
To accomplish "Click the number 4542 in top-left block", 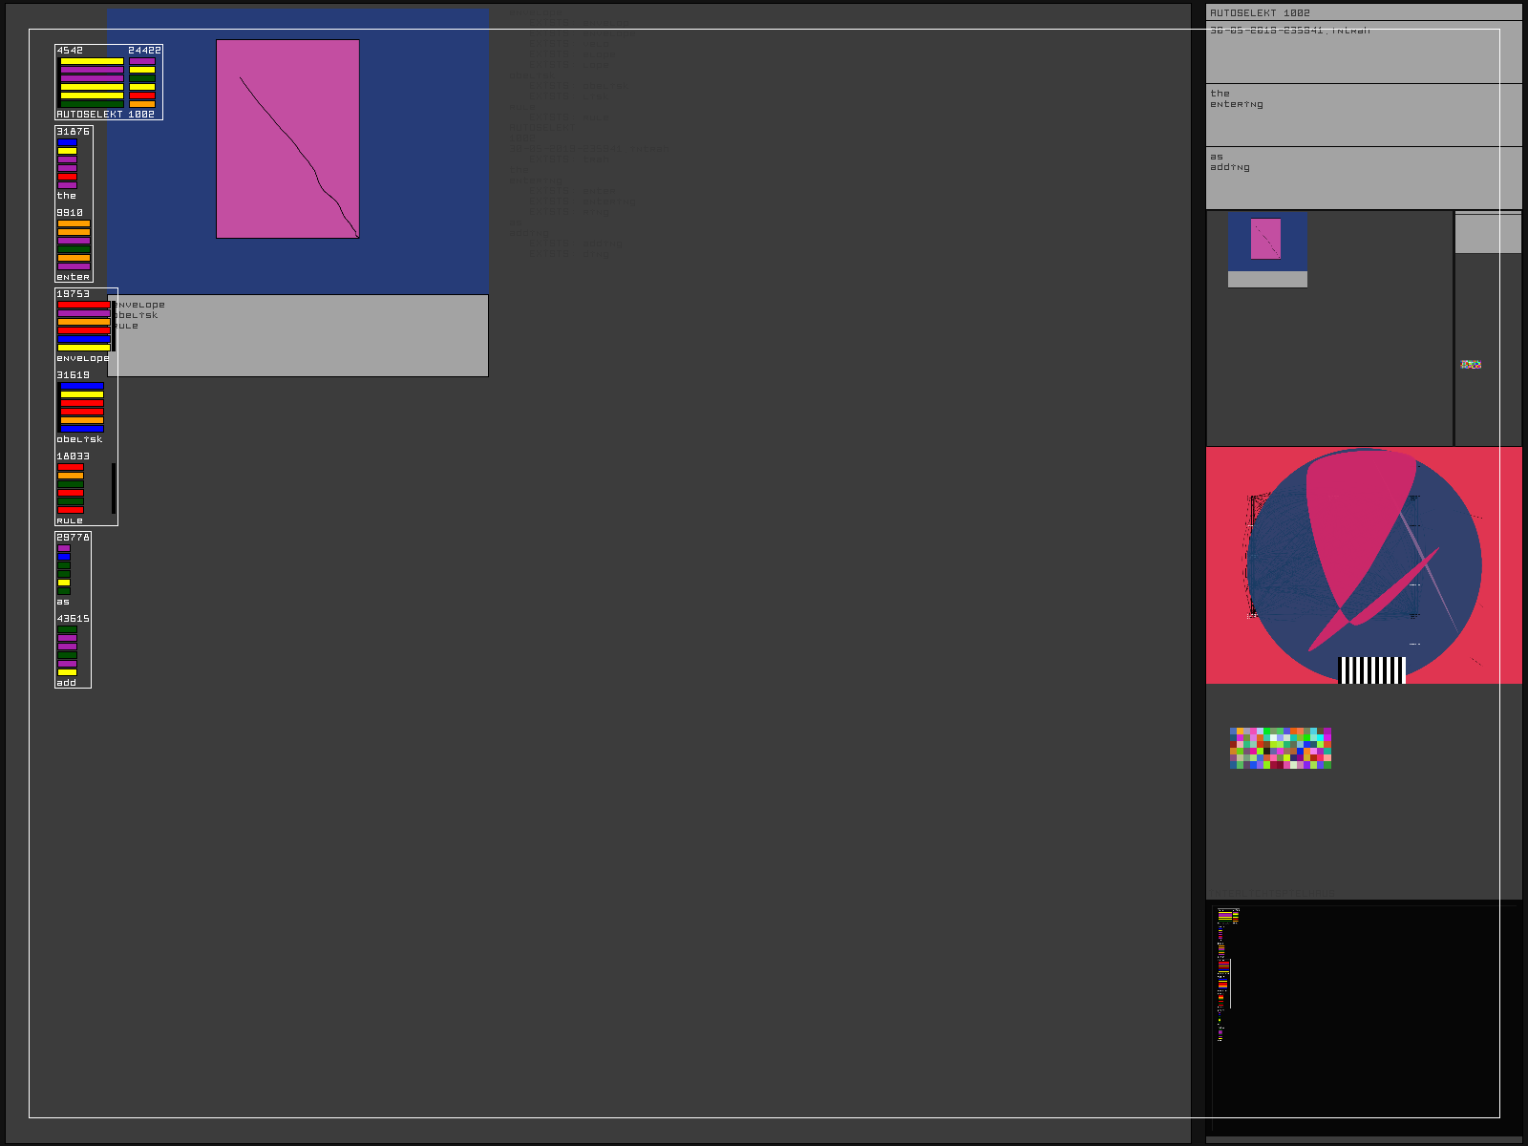I will [x=70, y=51].
